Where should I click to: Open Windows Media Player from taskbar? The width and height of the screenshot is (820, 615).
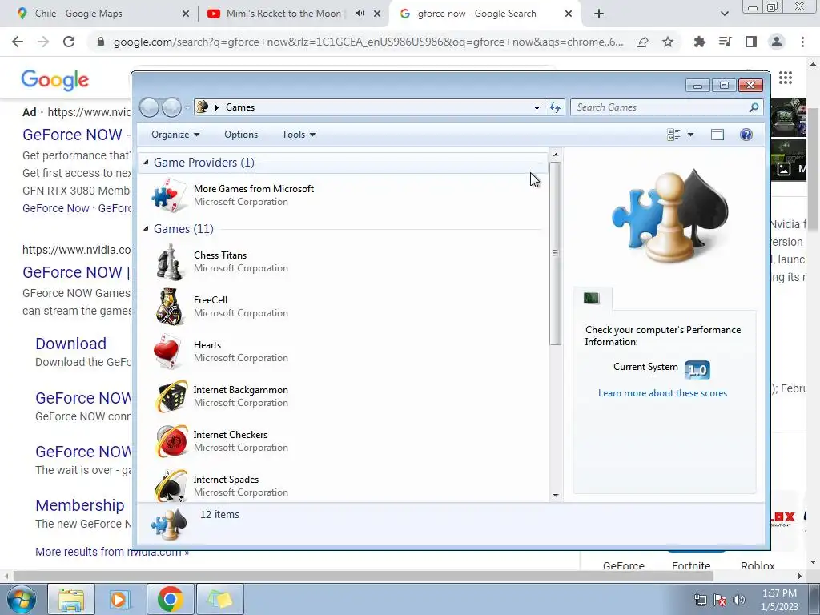pos(119,599)
